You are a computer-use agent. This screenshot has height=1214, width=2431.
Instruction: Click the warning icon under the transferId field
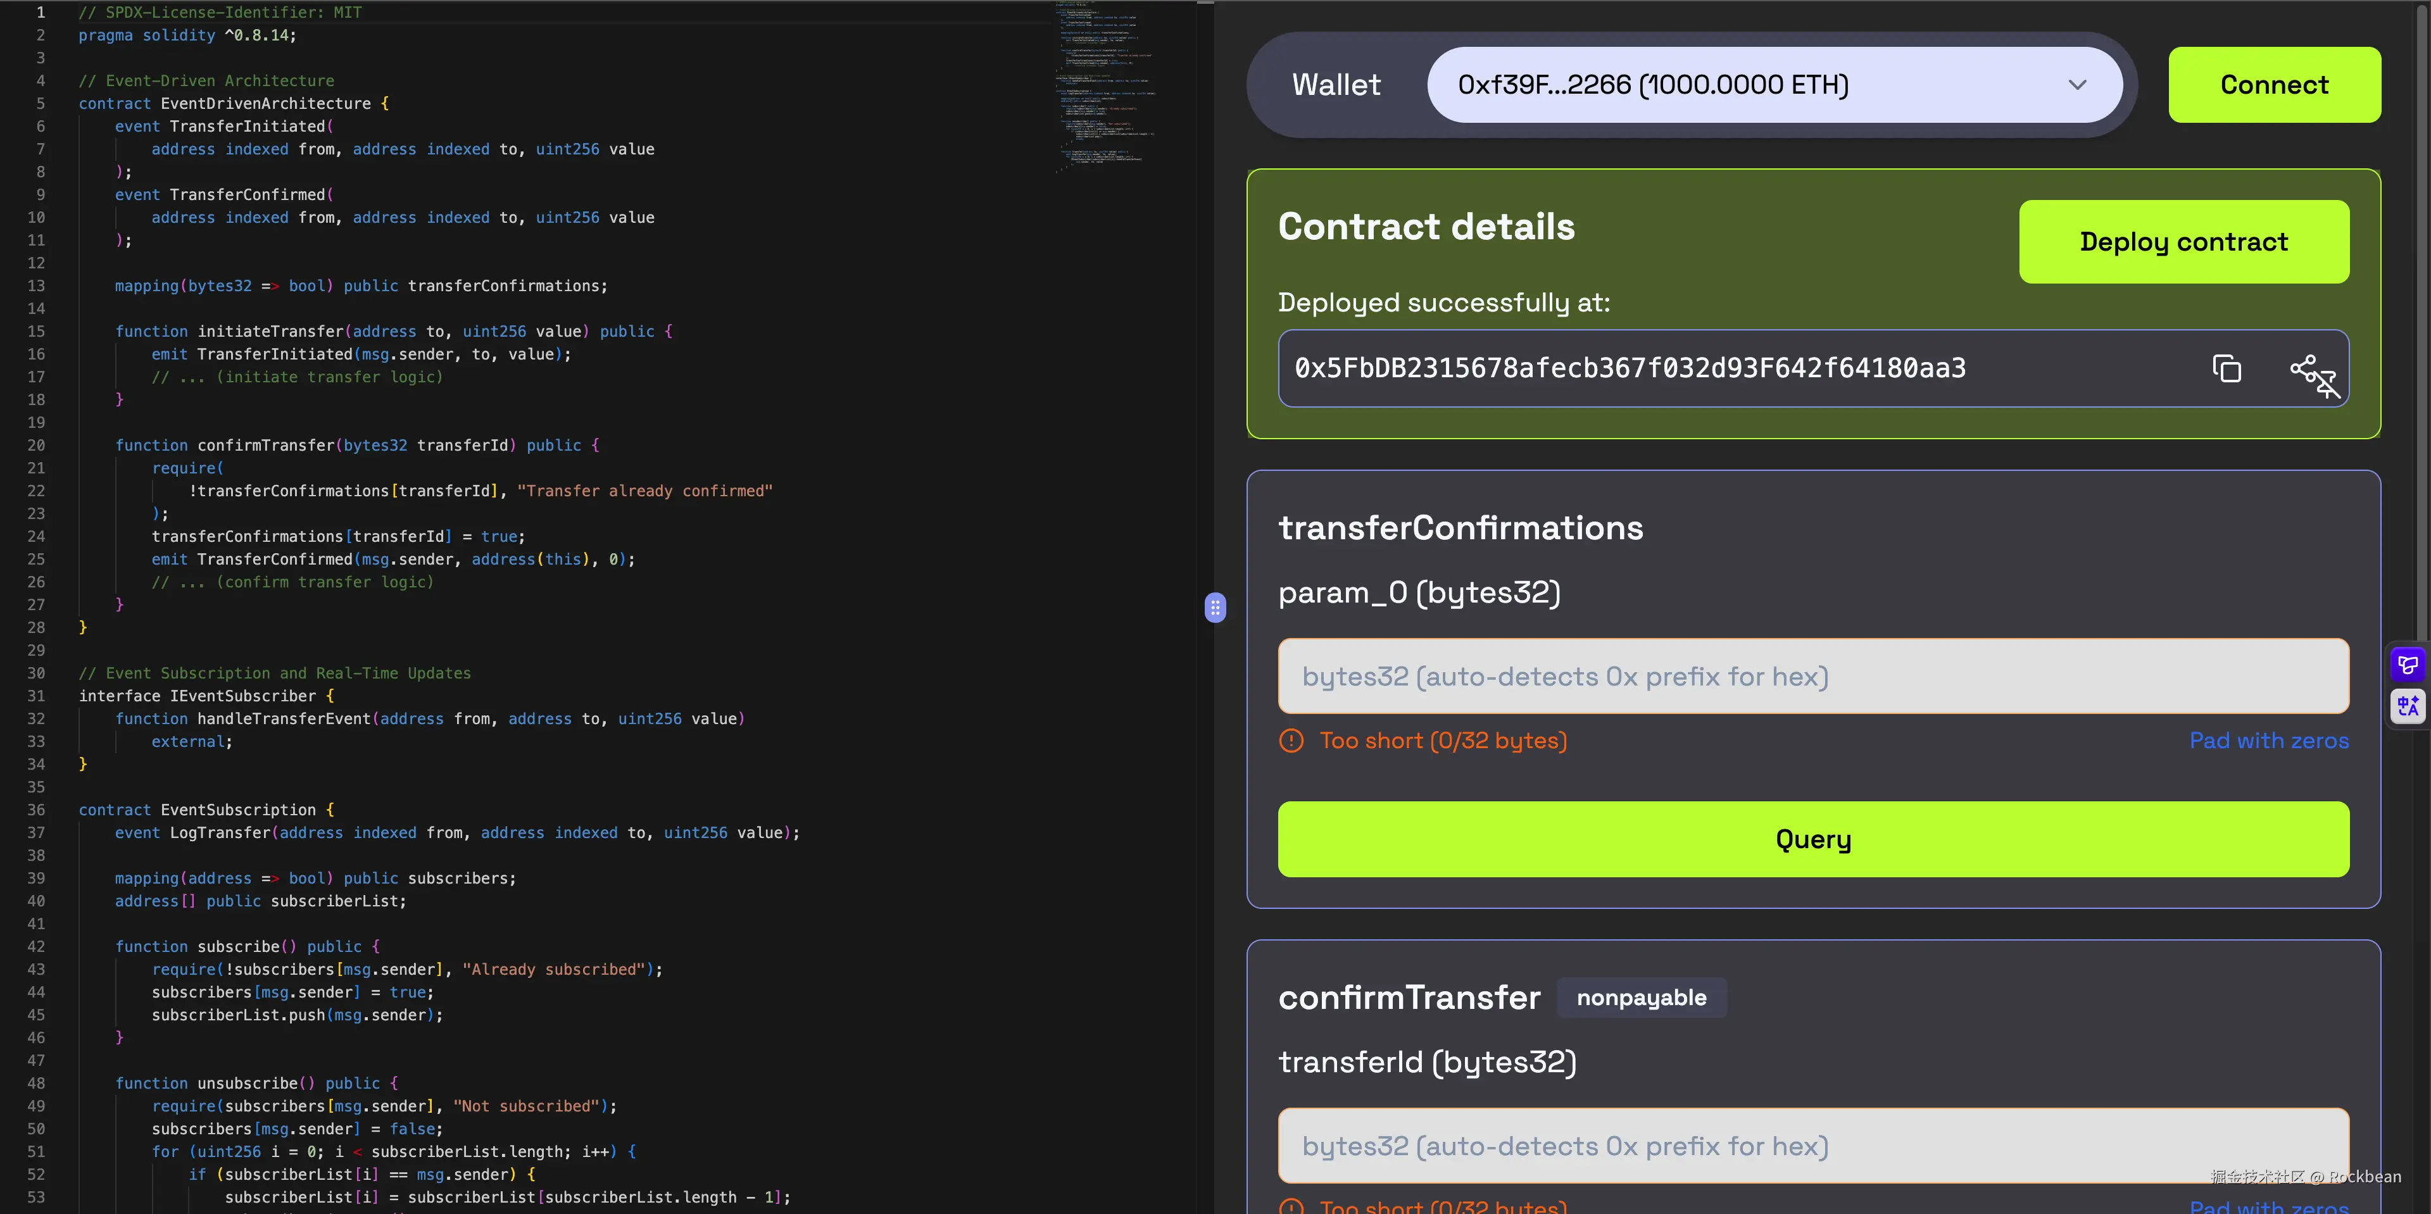click(x=1291, y=1206)
